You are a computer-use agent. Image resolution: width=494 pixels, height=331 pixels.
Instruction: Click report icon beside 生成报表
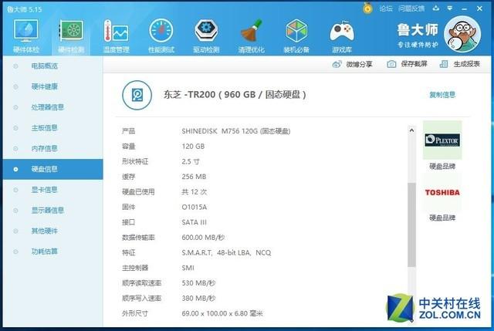tap(444, 64)
